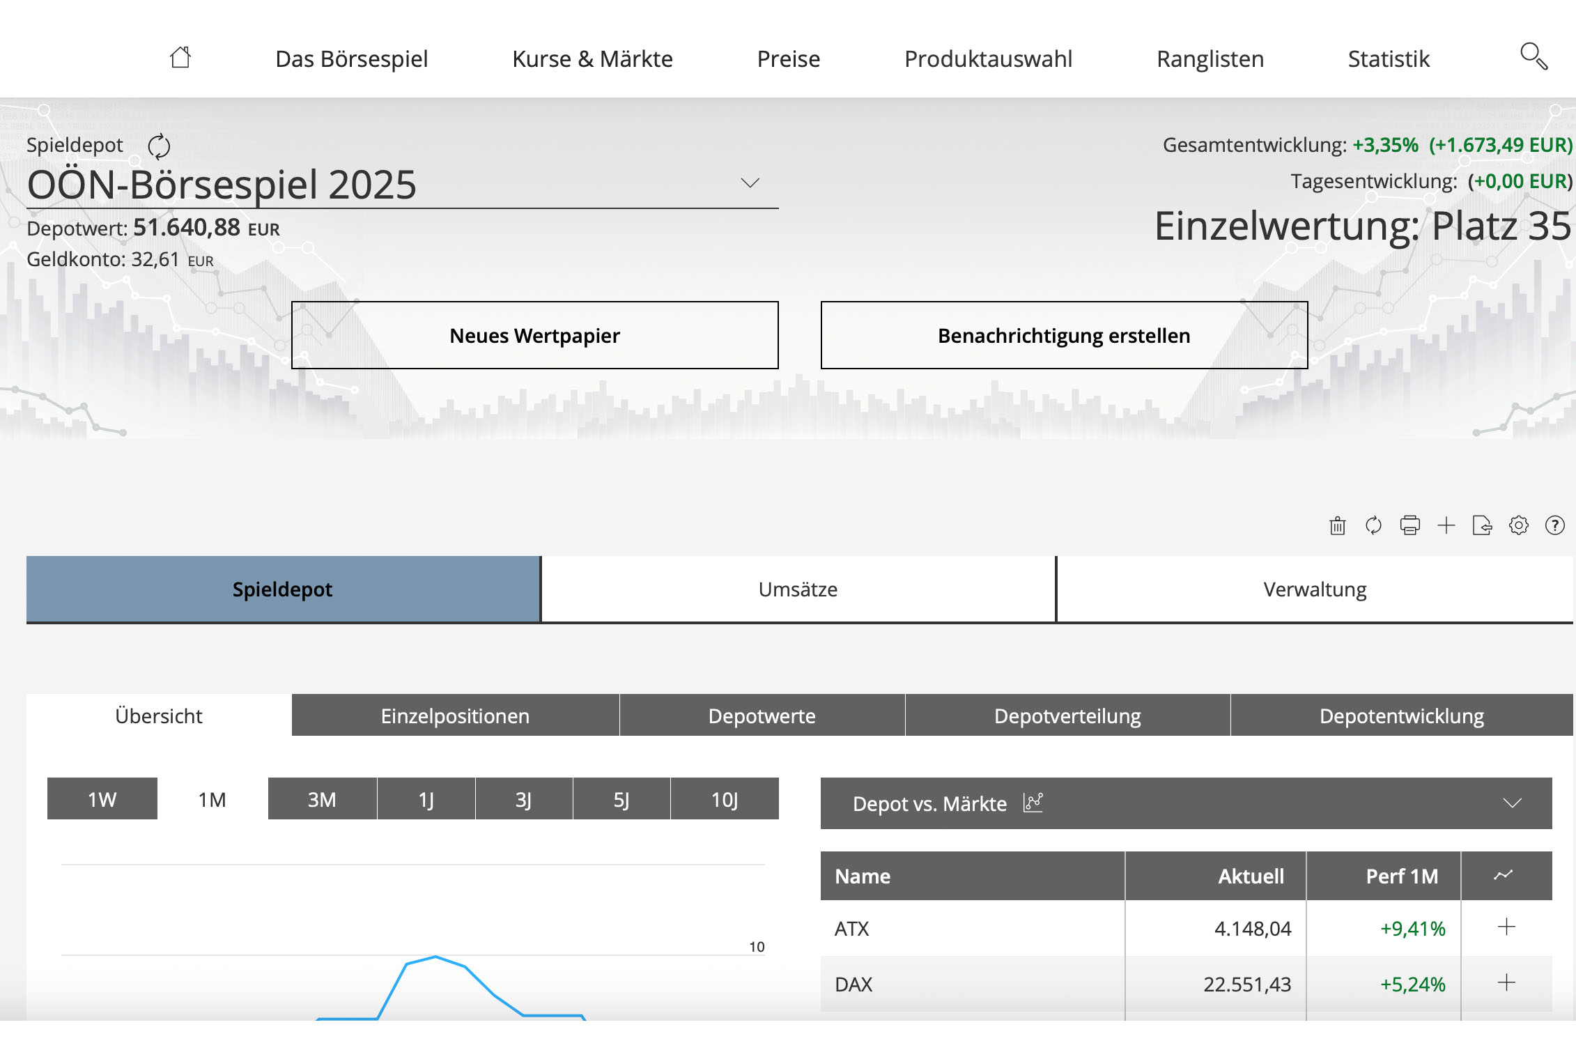Set chart period to 10J
The image size is (1576, 1050).
tap(725, 799)
